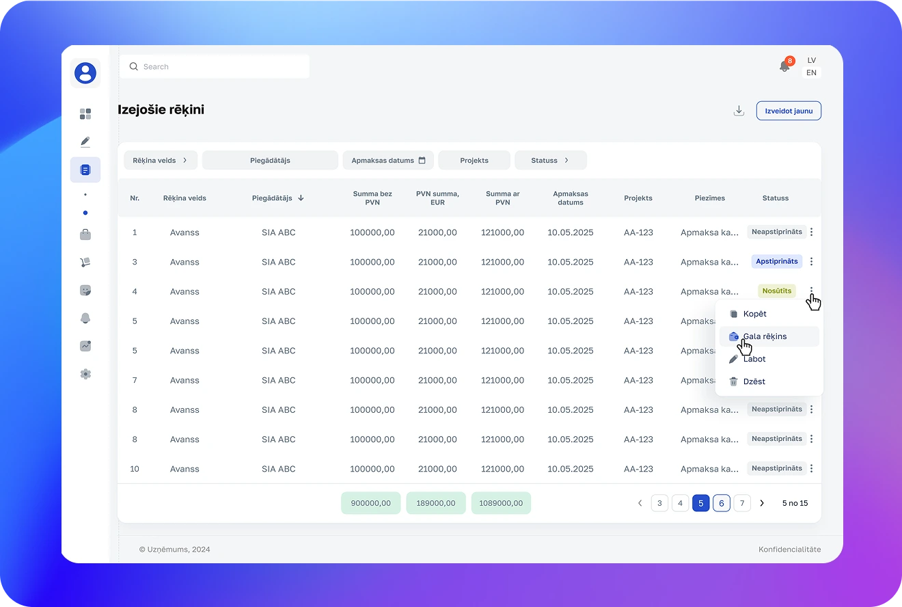Open three-dot menu for row Nr. 1
This screenshot has height=607, width=902.
pos(811,232)
